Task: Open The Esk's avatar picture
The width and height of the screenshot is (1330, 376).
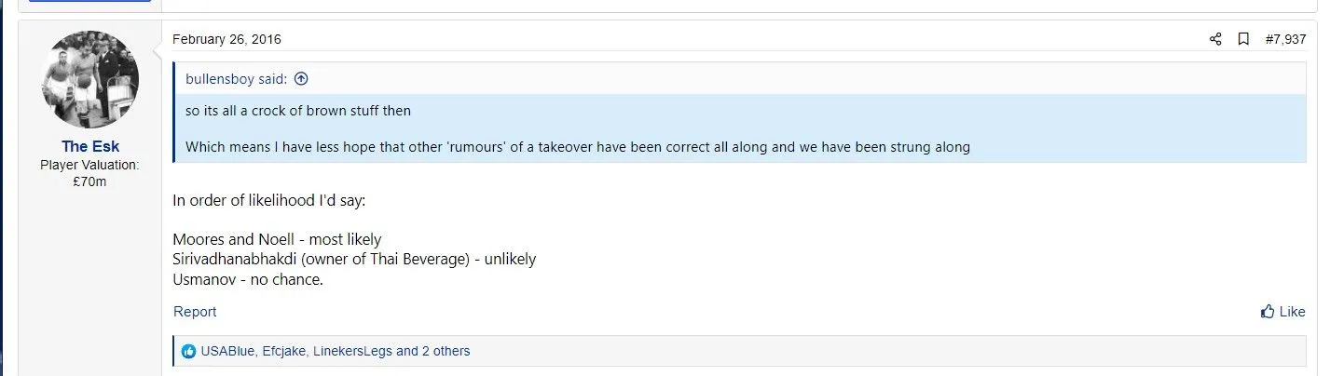Action: click(90, 79)
